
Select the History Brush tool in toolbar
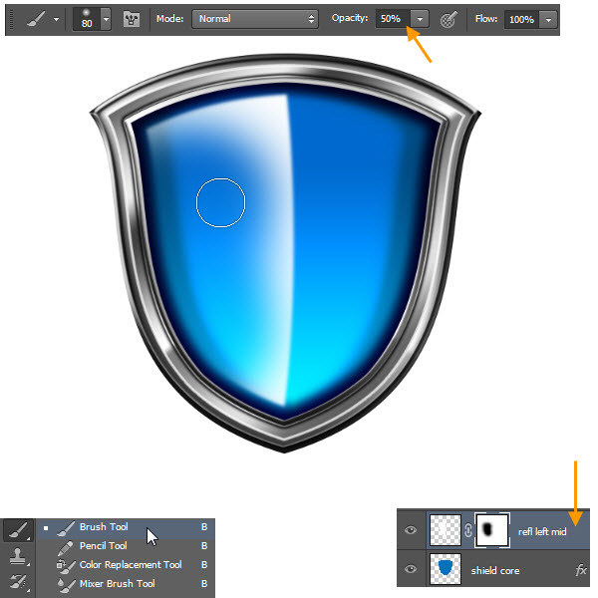click(x=17, y=582)
